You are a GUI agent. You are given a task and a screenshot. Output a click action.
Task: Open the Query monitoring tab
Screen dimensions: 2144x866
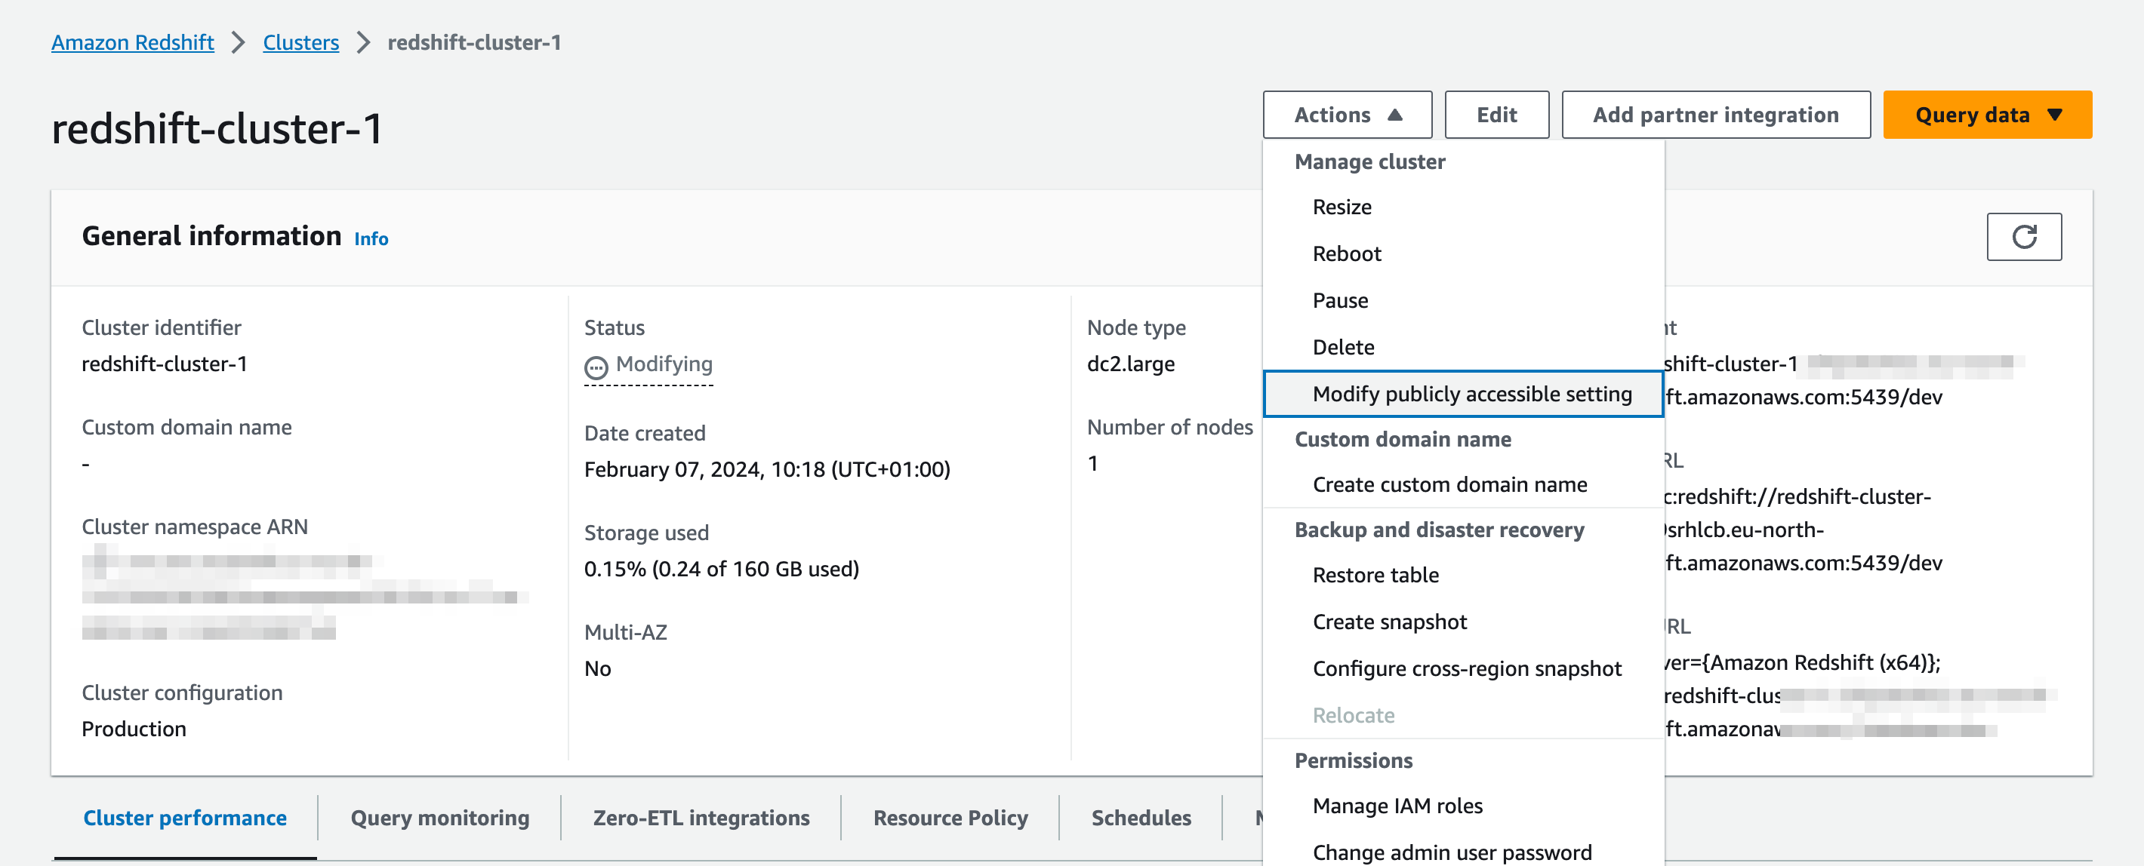coord(439,818)
